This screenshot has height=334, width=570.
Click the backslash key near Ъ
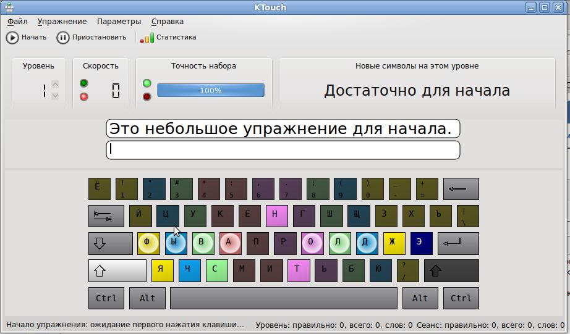coord(467,216)
